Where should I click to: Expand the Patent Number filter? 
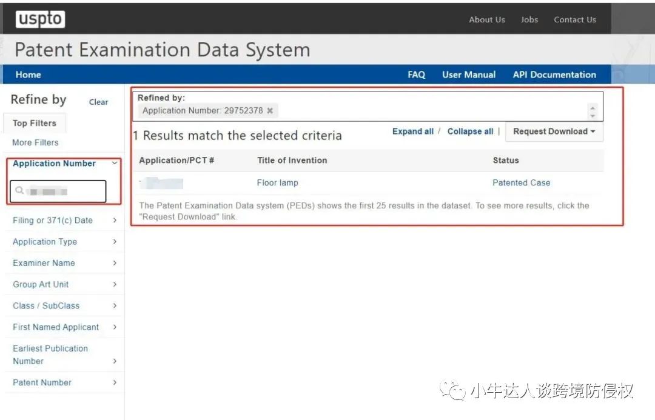coord(115,382)
